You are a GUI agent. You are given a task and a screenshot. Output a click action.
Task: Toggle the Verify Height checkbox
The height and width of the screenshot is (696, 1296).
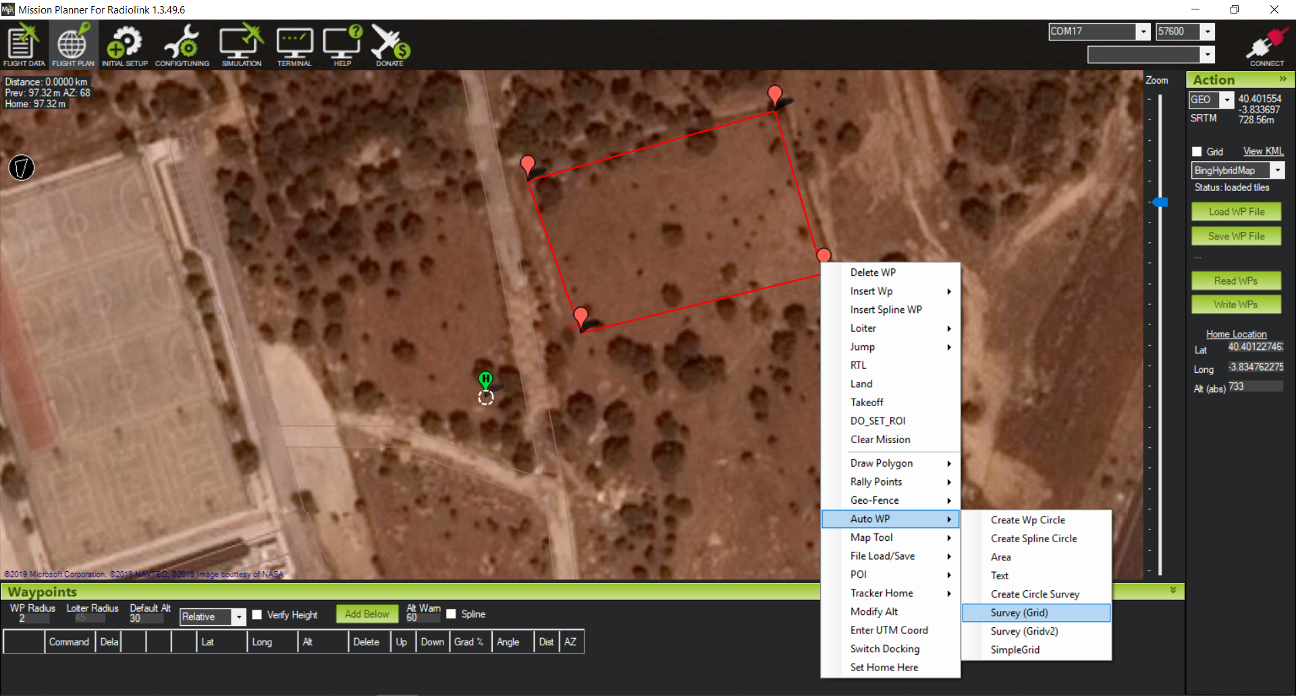click(257, 614)
